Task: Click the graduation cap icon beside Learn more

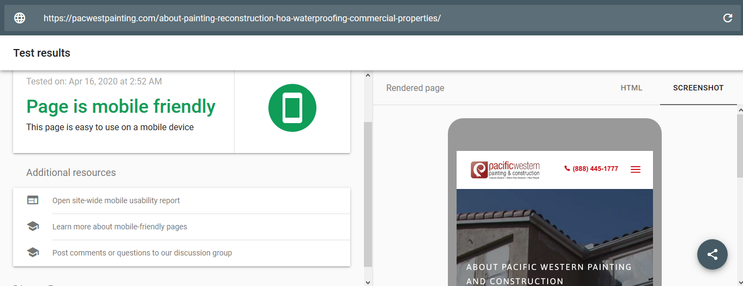Action: [x=33, y=227]
